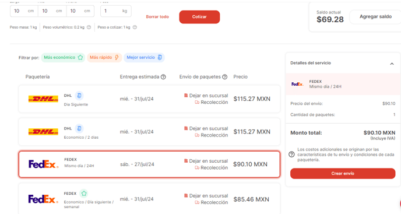Toggle the Más rápido filter

(x=104, y=57)
